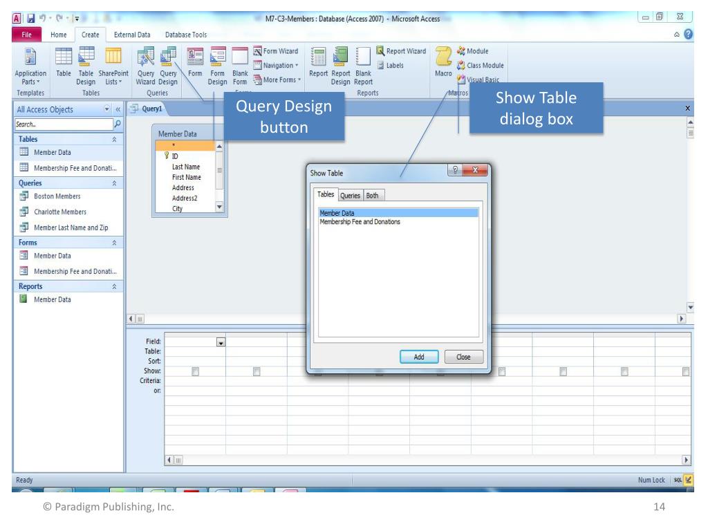This screenshot has width=708, height=531.
Task: Click down arrow of Member Data field list scrollbar
Action: click(219, 207)
